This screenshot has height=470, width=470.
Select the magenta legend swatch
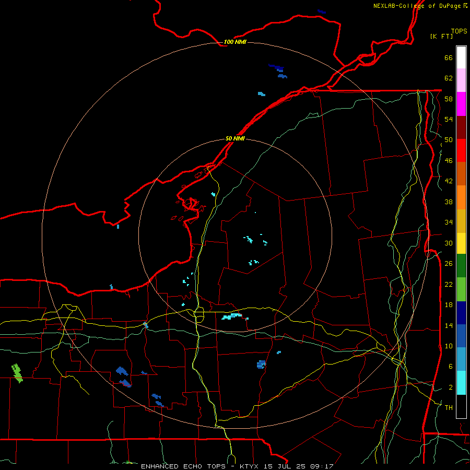pyautogui.click(x=461, y=104)
